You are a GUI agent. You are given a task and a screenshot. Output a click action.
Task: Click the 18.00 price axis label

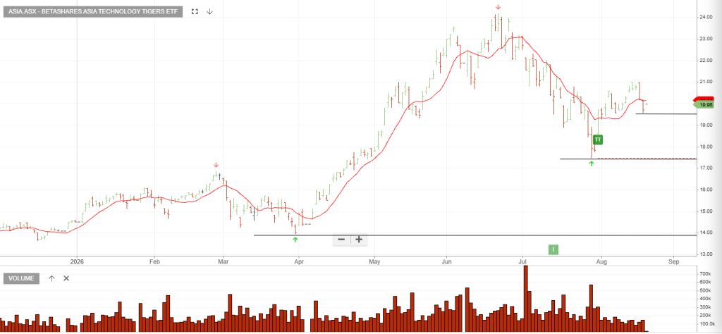click(x=706, y=147)
